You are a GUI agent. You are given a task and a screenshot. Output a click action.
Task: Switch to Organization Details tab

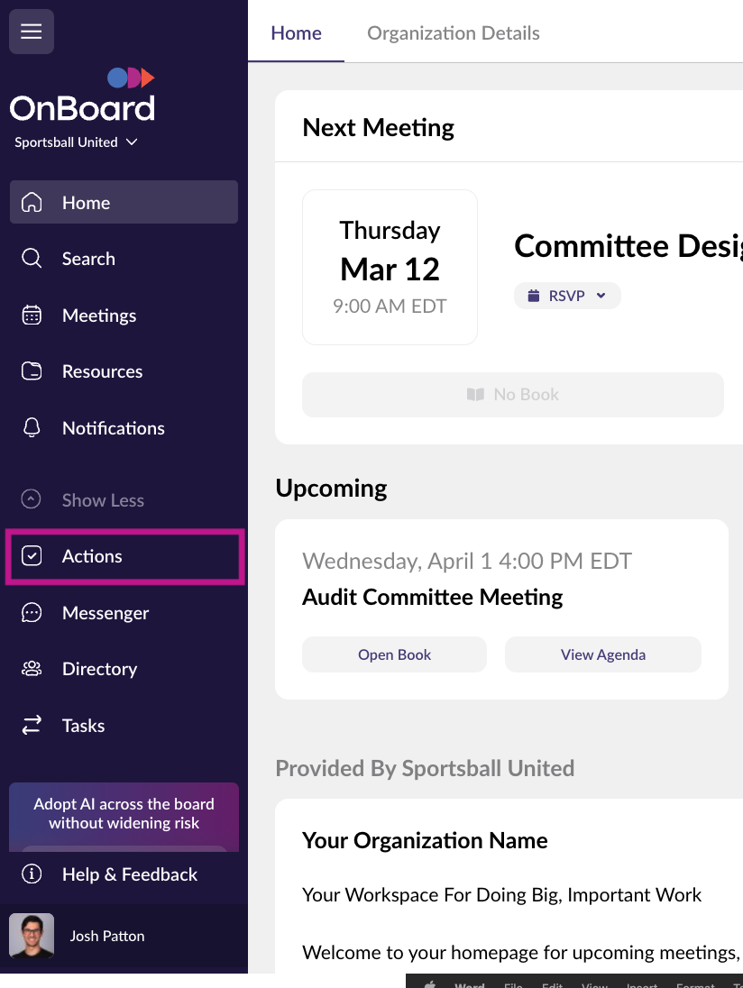click(x=453, y=33)
